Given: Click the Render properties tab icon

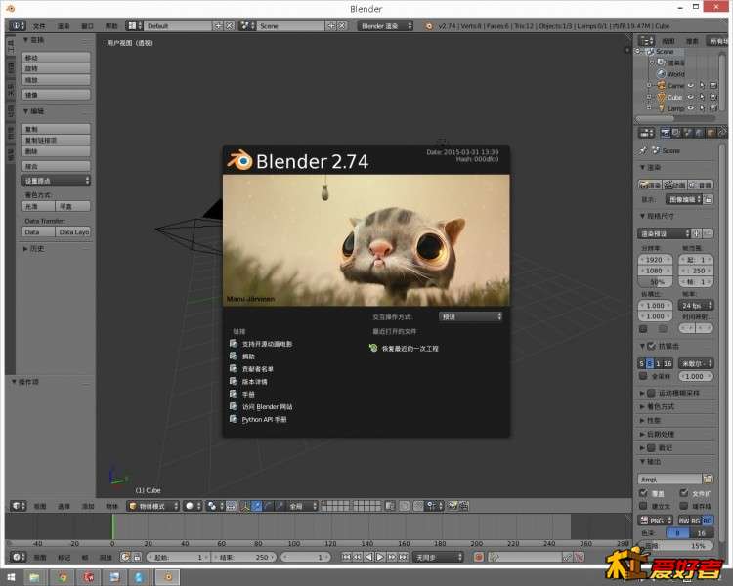Looking at the screenshot, I should [665, 133].
